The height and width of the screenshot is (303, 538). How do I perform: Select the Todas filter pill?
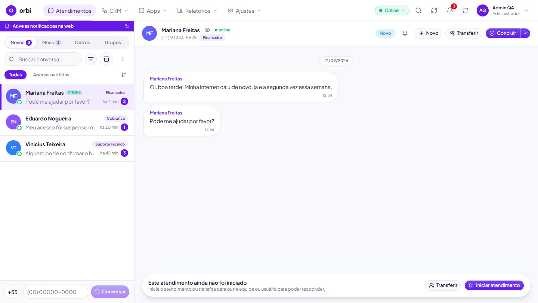click(15, 75)
